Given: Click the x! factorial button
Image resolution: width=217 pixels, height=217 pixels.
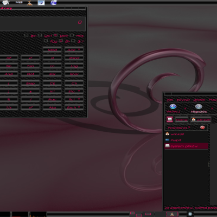Looking at the screenshot, I should click(x=52, y=58).
